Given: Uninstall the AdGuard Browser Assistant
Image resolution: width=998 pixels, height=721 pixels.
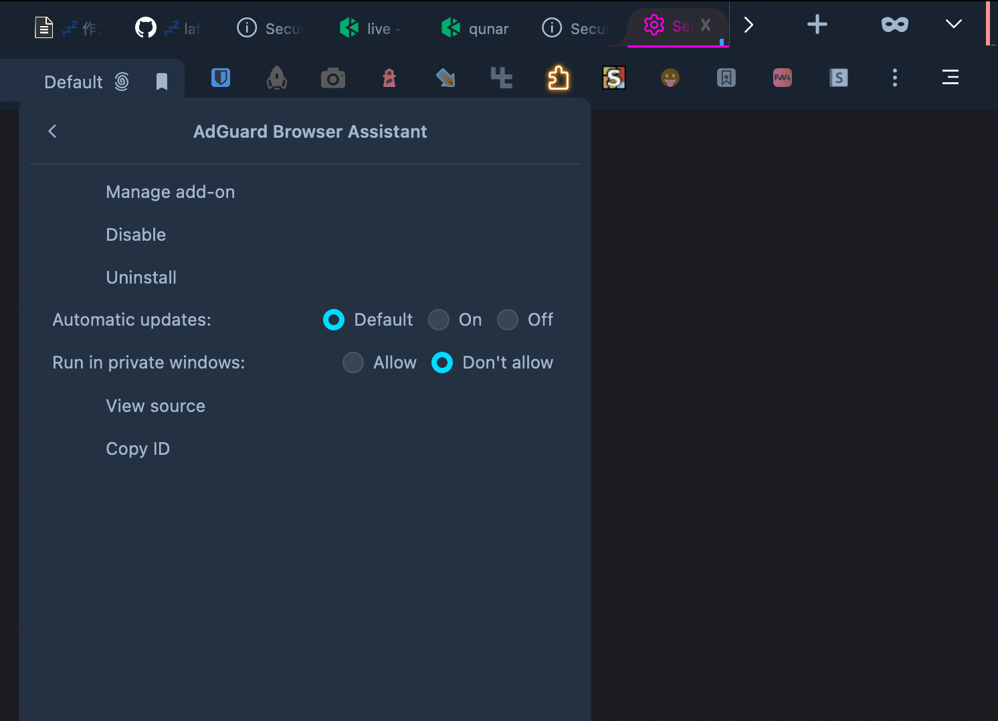Looking at the screenshot, I should [x=141, y=277].
